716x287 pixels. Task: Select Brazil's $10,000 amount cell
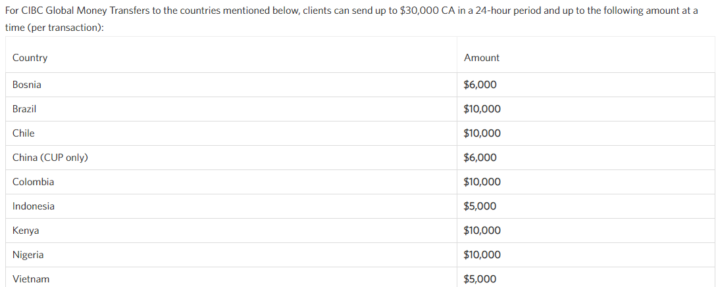(482, 109)
